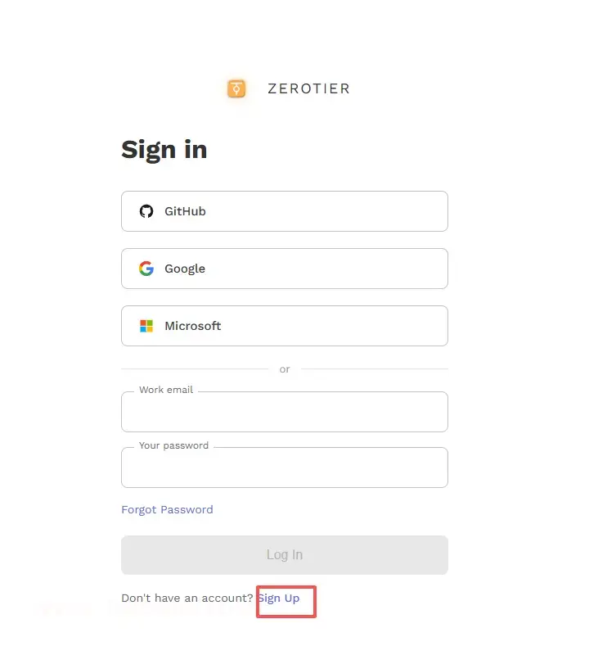Viewport: 607px width, 655px height.
Task: Sign in with the GitHub button
Action: coord(284,211)
